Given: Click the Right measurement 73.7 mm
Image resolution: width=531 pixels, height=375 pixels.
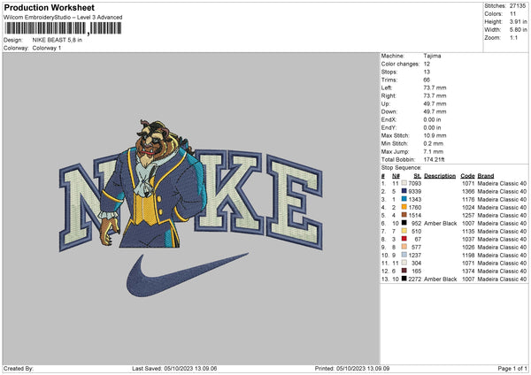Looking at the screenshot, I should tap(435, 96).
